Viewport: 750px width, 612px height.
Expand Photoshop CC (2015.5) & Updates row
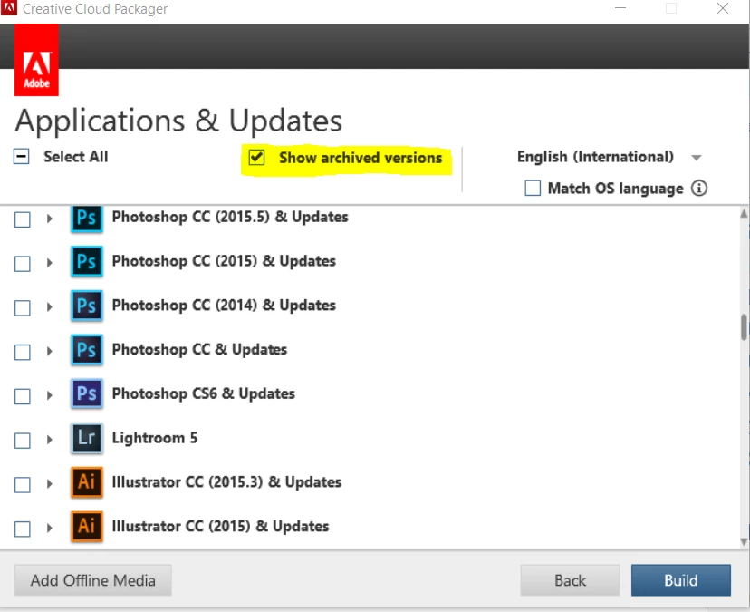[x=49, y=219]
